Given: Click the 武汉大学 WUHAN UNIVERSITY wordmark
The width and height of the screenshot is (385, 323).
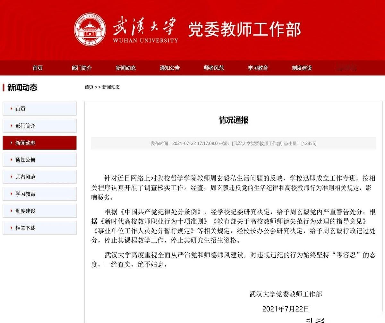Looking at the screenshot, I should [145, 29].
